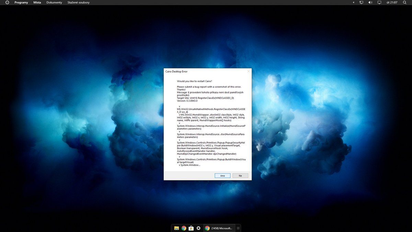Click the Cairo Desktop Error title text
Image resolution: width=412 pixels, height=232 pixels.
click(x=176, y=71)
